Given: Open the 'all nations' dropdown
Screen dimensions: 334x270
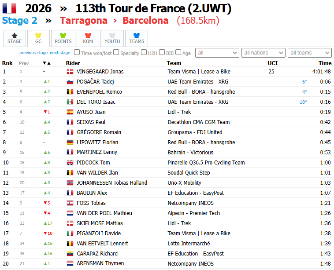Looking at the screenshot, I should (x=263, y=53).
